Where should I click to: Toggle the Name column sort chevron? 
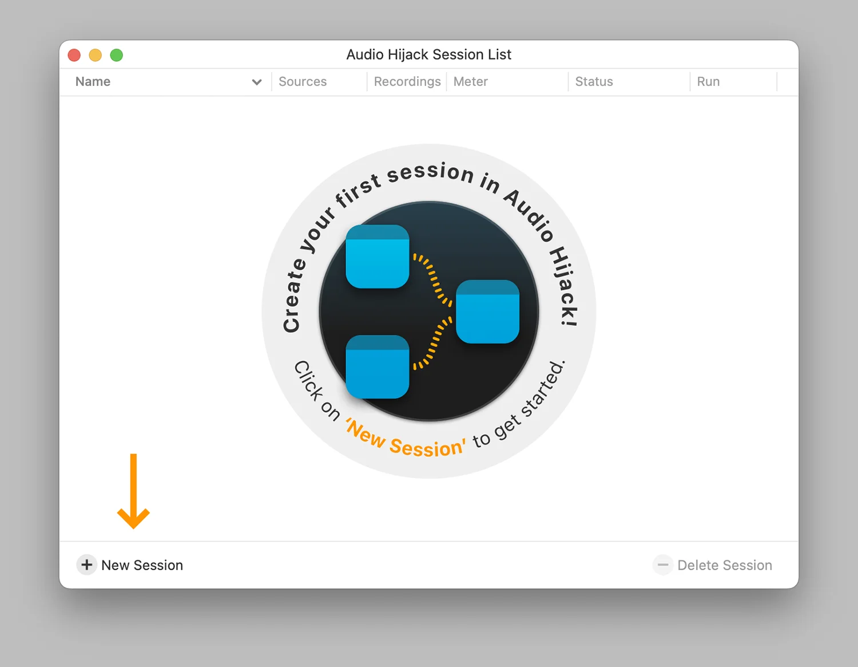[x=257, y=82]
